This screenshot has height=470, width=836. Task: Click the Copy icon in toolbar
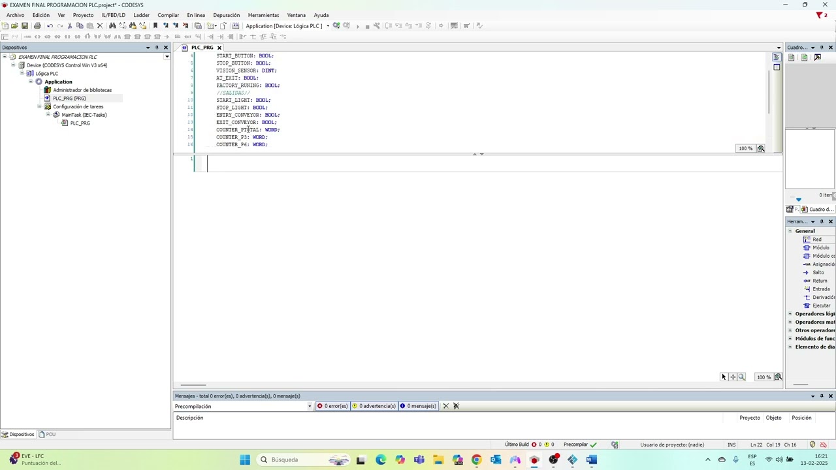pos(80,26)
